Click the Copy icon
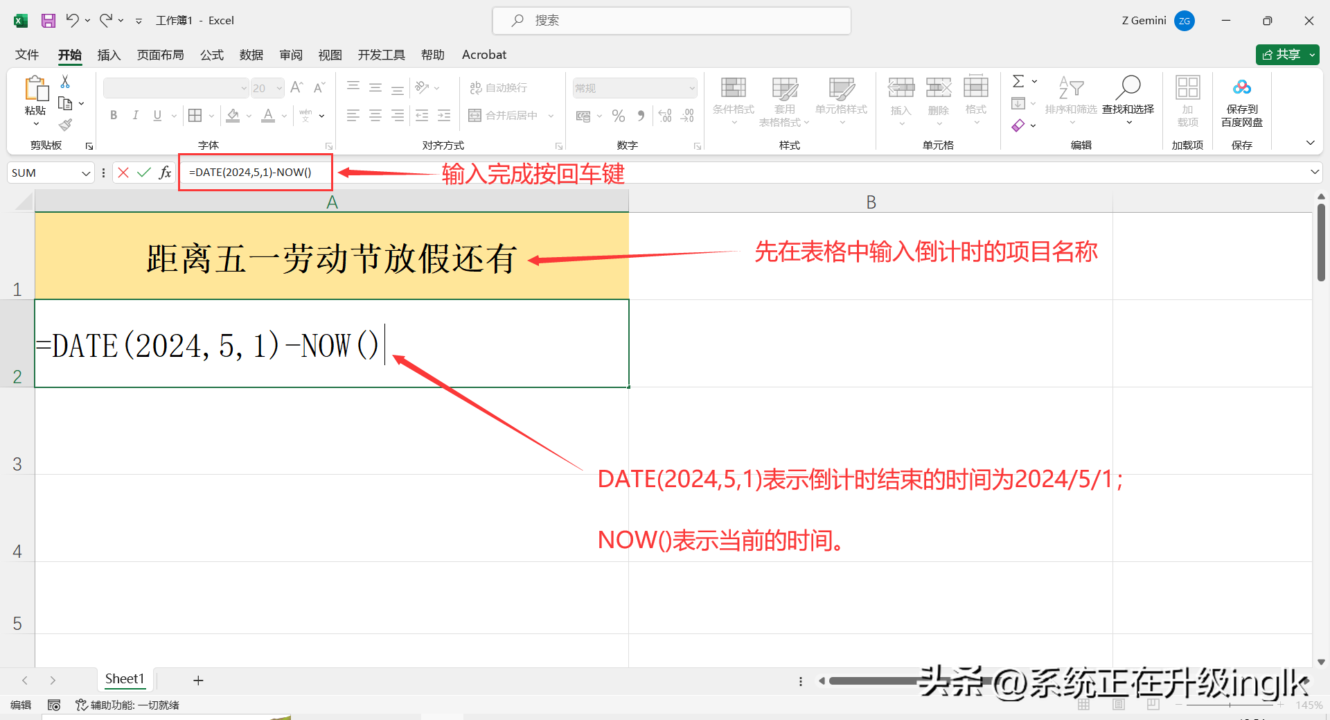 pyautogui.click(x=65, y=103)
